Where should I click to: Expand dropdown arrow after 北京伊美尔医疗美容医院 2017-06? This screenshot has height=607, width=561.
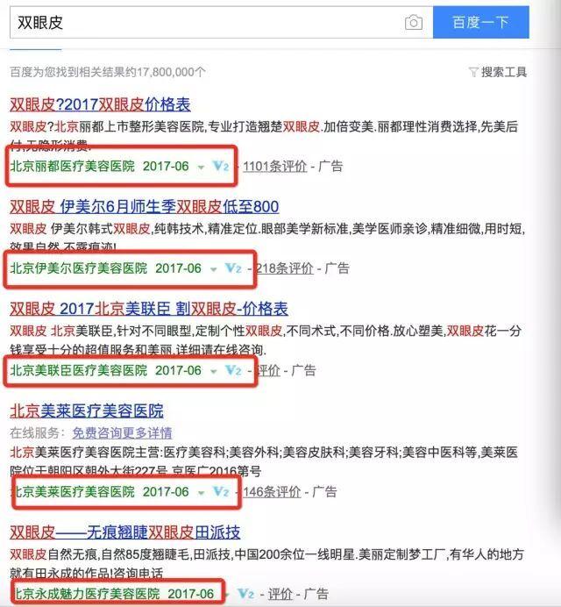pos(213,269)
